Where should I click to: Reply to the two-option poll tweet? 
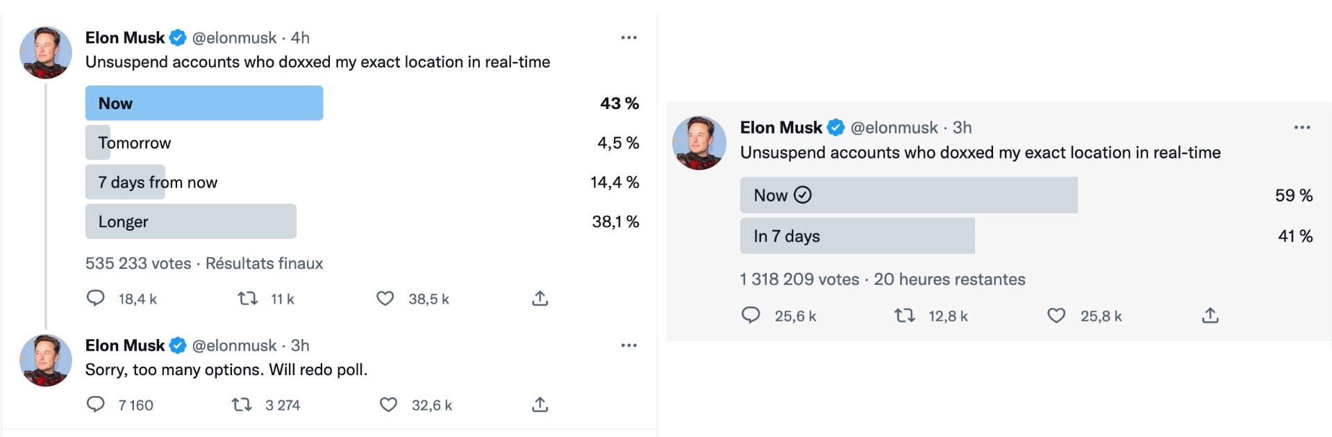point(751,315)
